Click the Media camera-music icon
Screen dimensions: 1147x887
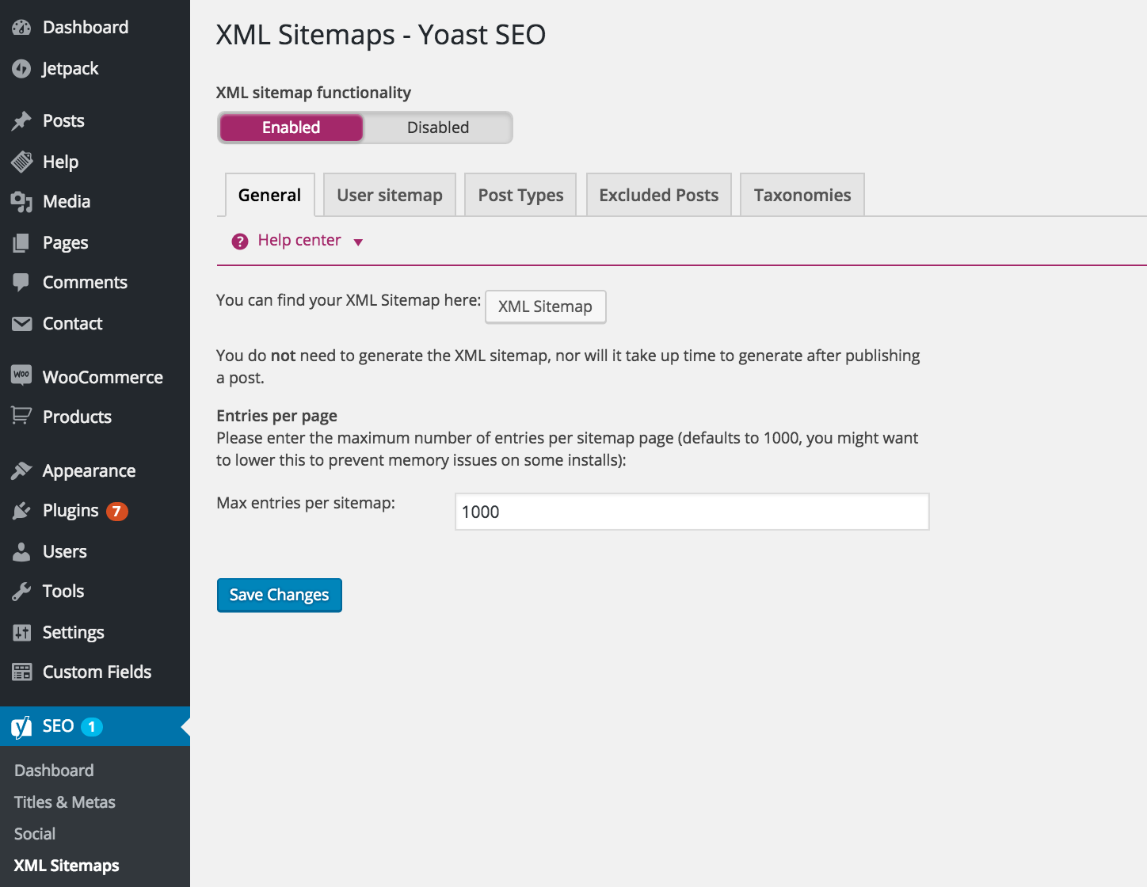(x=21, y=202)
